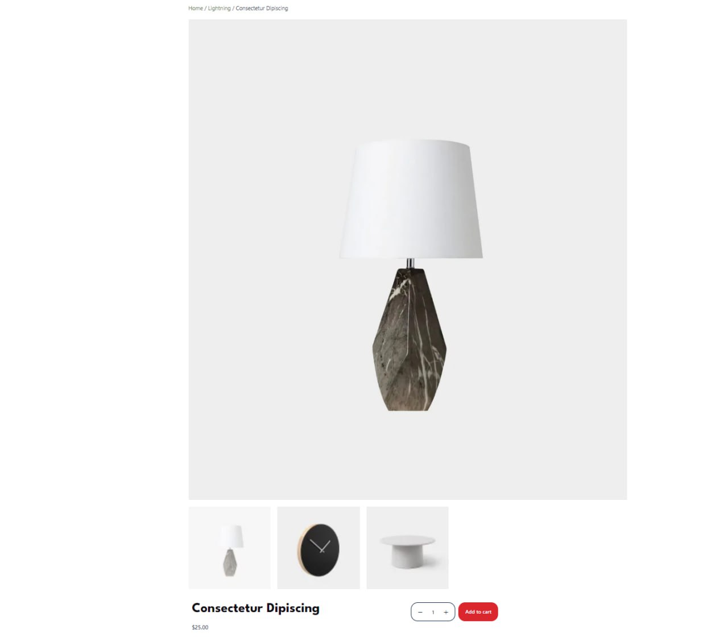Decrease quantity with the minus icon

[x=420, y=612]
